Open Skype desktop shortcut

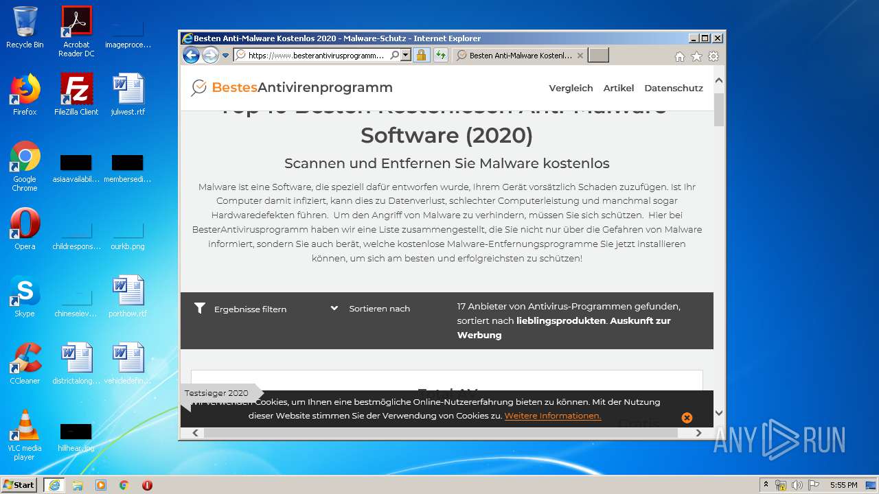(x=25, y=296)
